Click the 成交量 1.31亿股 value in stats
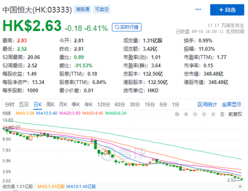This screenshot has width=248, height=191. coord(153,41)
